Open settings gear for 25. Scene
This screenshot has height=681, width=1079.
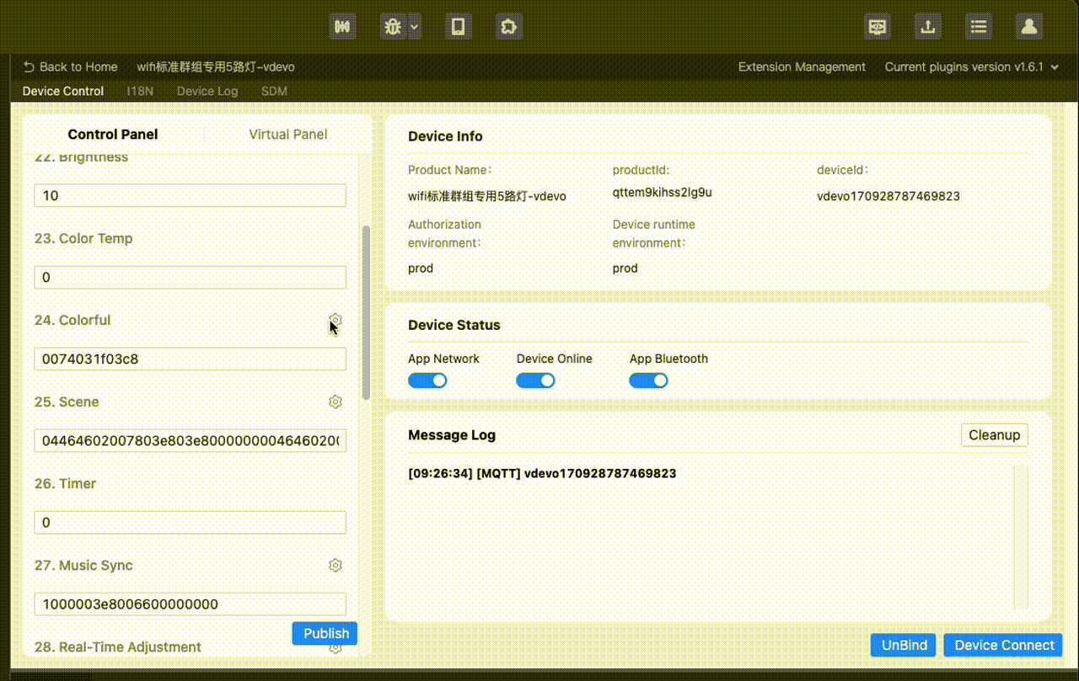[335, 402]
